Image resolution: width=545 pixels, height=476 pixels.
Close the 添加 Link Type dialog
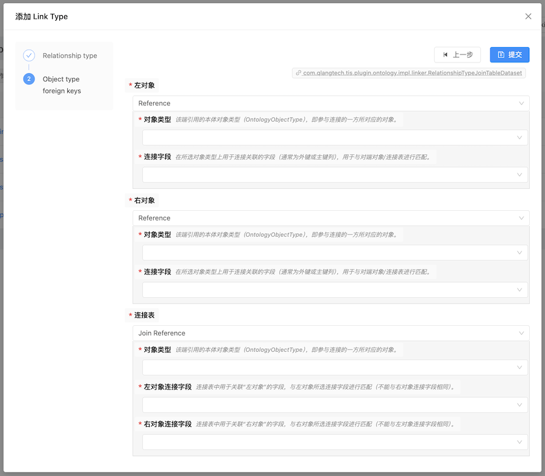click(528, 16)
